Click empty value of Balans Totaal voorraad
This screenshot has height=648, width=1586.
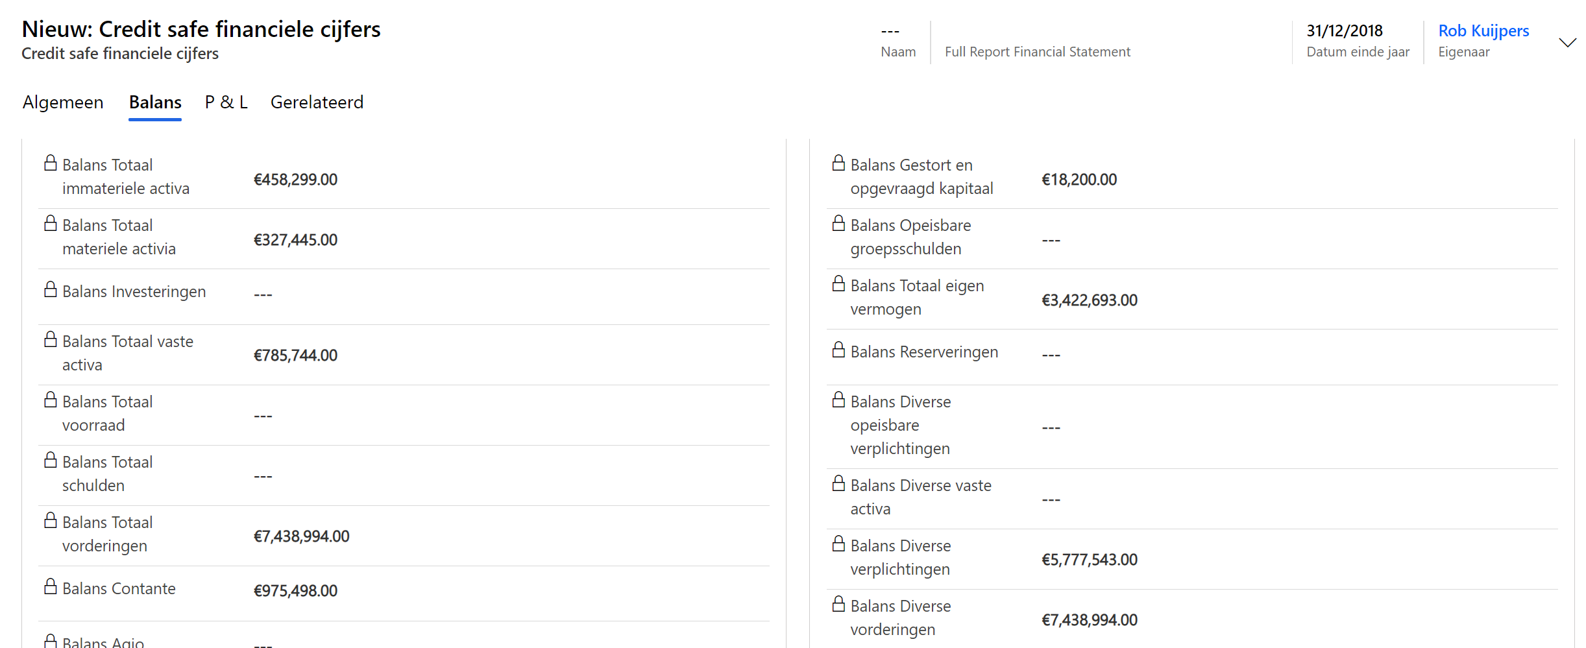click(263, 416)
